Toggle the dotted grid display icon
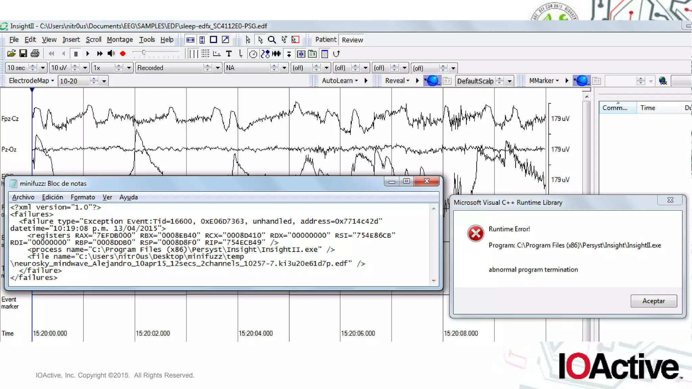 (205, 54)
